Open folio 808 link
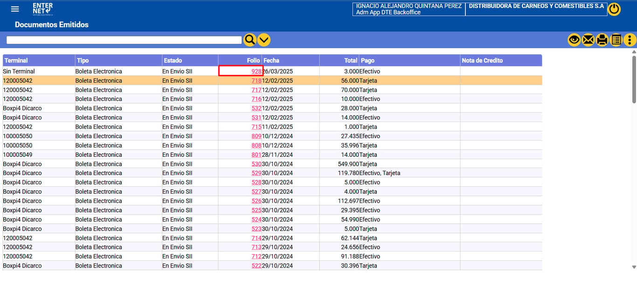Viewport: 637px width, 289px height. 256,146
